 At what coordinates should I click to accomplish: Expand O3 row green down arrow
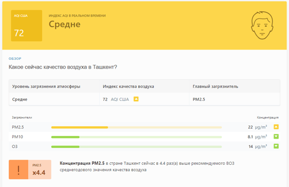coord(276,146)
